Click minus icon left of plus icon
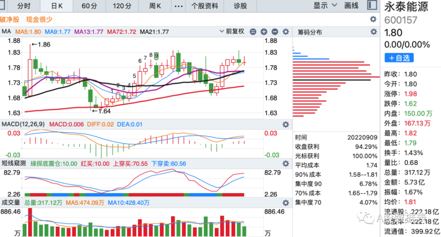 pos(253,32)
